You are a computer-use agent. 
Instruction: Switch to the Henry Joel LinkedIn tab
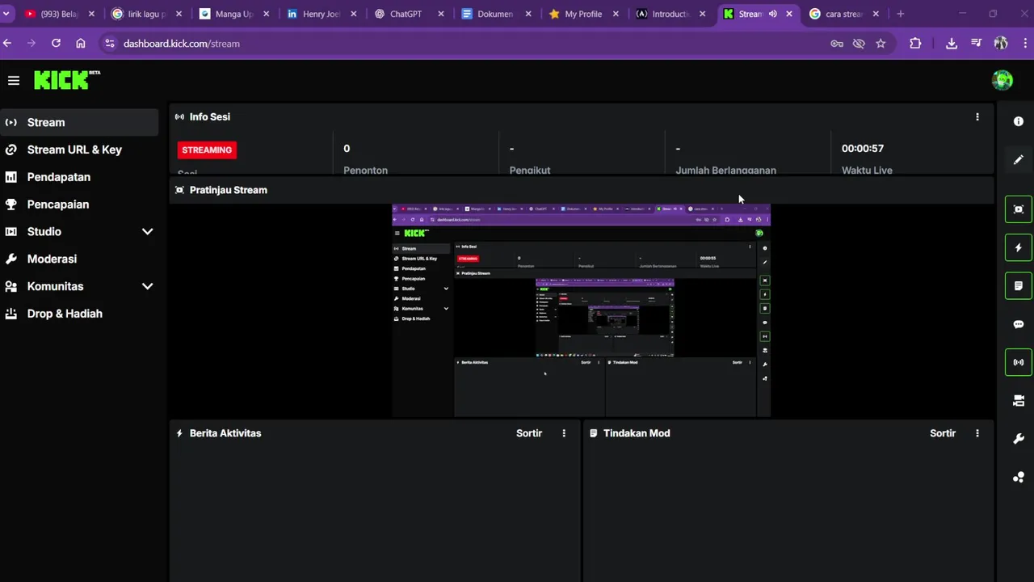click(x=320, y=14)
